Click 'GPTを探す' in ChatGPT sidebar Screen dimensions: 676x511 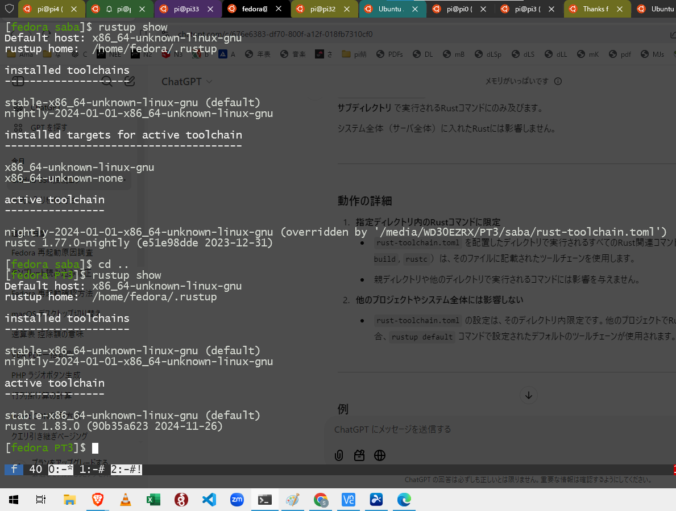pyautogui.click(x=41, y=127)
